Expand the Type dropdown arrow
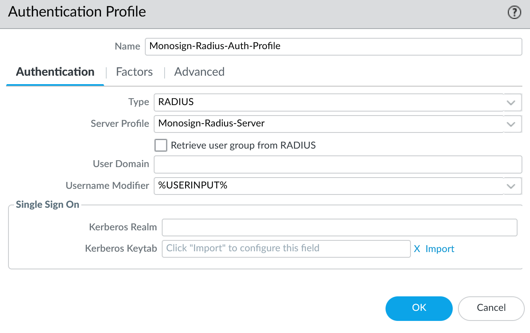The height and width of the screenshot is (333, 530). coord(511,102)
